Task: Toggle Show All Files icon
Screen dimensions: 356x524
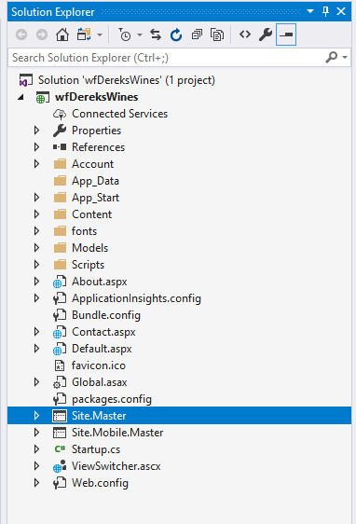Action: [x=217, y=34]
